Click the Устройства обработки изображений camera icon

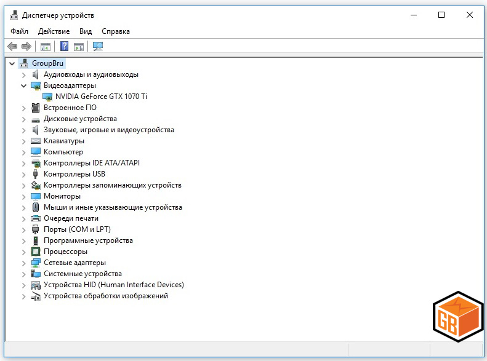click(36, 296)
